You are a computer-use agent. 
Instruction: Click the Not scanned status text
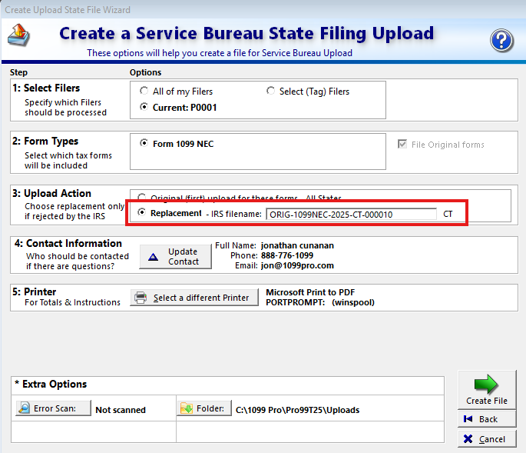(121, 410)
